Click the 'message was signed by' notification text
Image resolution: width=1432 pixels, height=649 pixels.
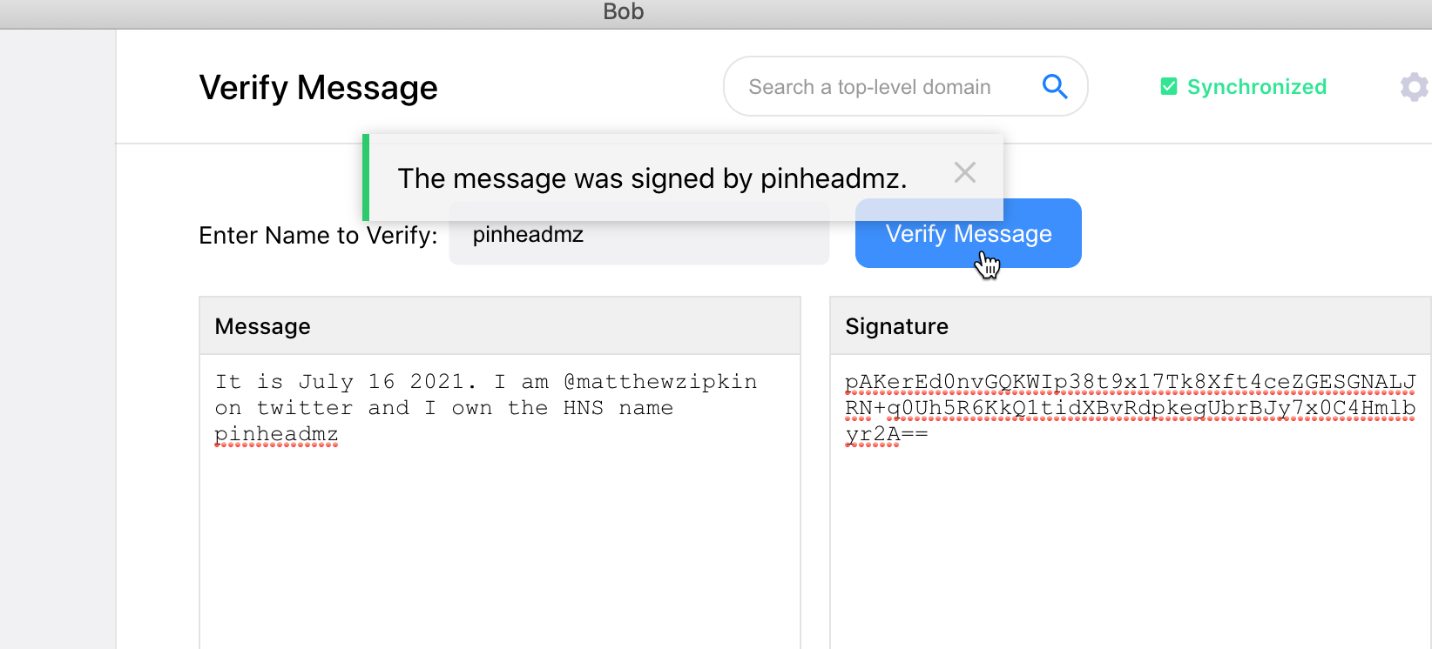[652, 178]
